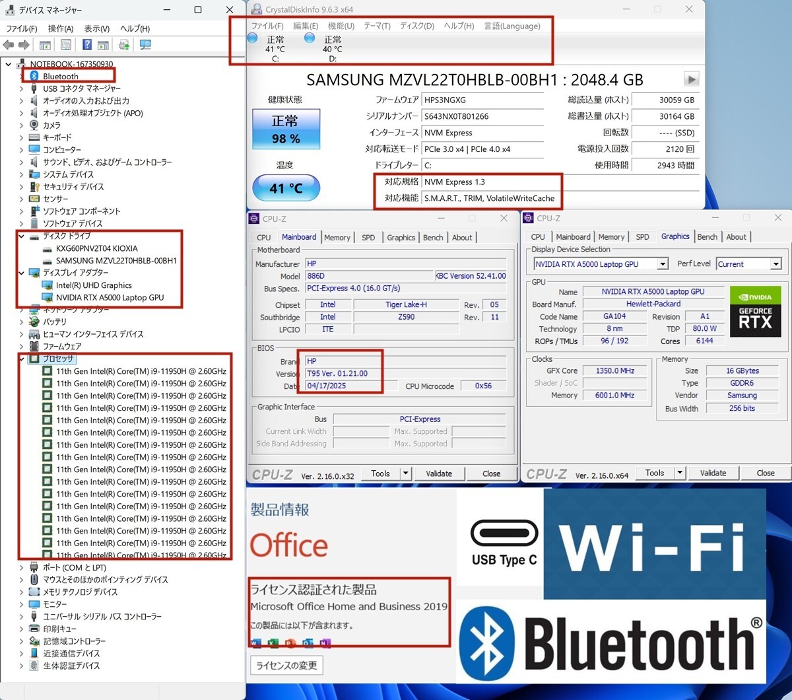Open the Perf Level dropdown showing Current

[775, 264]
